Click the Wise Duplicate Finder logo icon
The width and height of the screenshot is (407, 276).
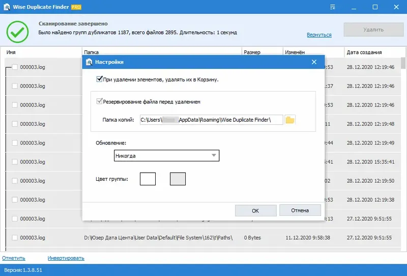tap(7, 7)
